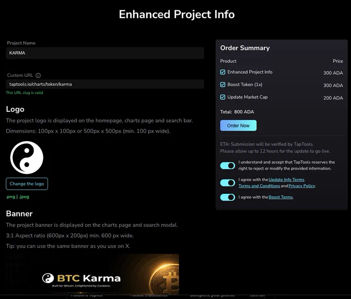Click the 'Project Name' field label

(x=21, y=43)
